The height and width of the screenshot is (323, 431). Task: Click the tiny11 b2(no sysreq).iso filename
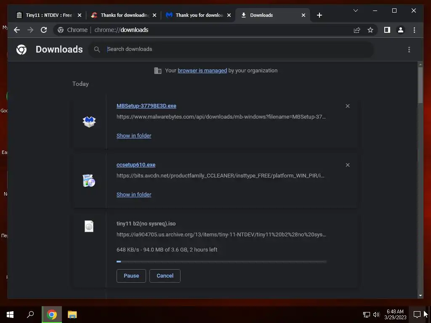tap(146, 224)
